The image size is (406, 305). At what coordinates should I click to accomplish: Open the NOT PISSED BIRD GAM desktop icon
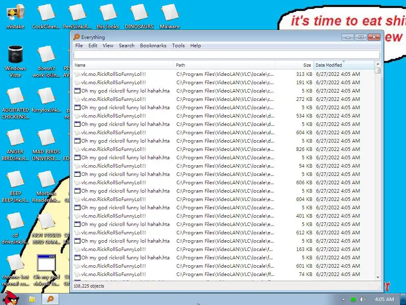[x=46, y=228]
